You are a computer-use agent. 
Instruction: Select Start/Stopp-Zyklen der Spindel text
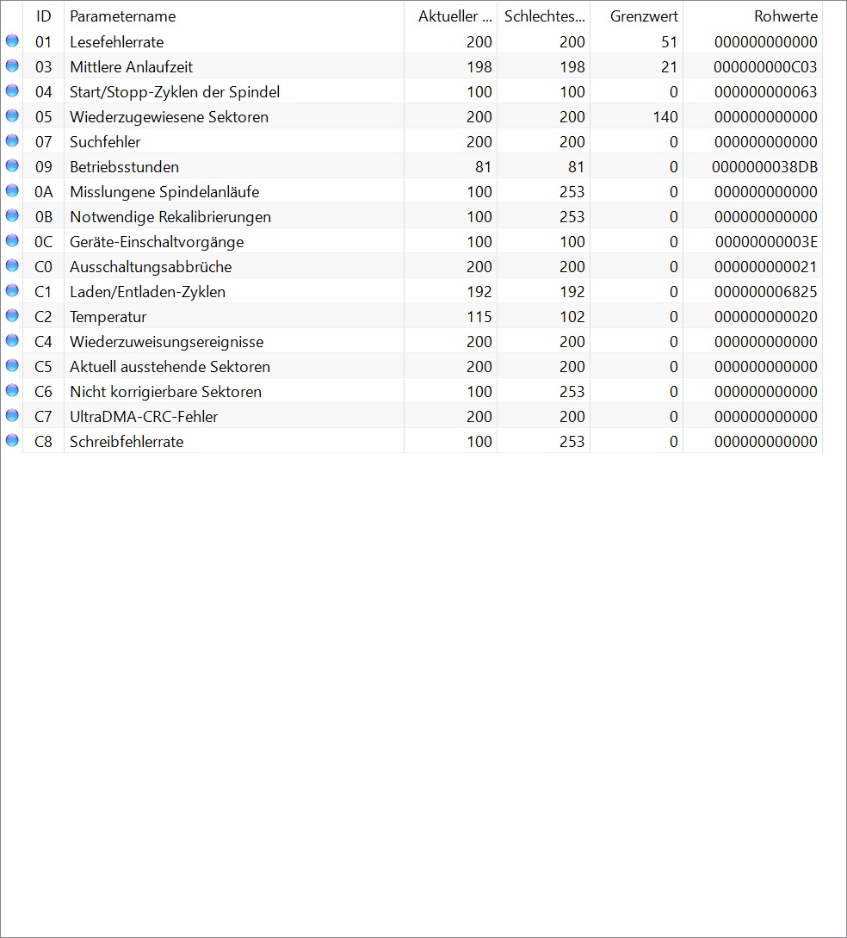(x=175, y=92)
